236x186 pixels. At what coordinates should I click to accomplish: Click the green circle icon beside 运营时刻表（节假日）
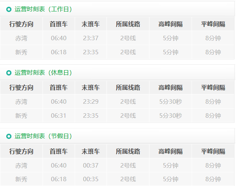(x=9, y=137)
